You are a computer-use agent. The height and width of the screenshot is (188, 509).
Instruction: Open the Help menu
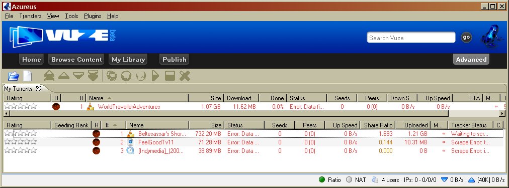point(113,16)
